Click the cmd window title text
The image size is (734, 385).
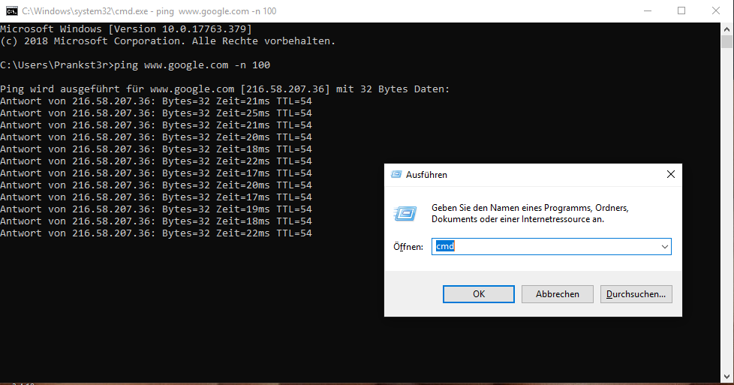[149, 11]
